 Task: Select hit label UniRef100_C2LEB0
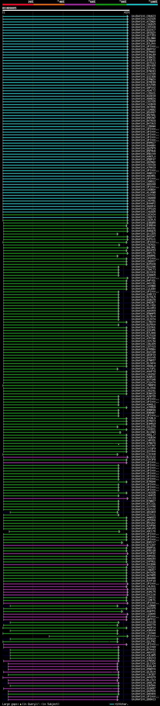pos(143,289)
